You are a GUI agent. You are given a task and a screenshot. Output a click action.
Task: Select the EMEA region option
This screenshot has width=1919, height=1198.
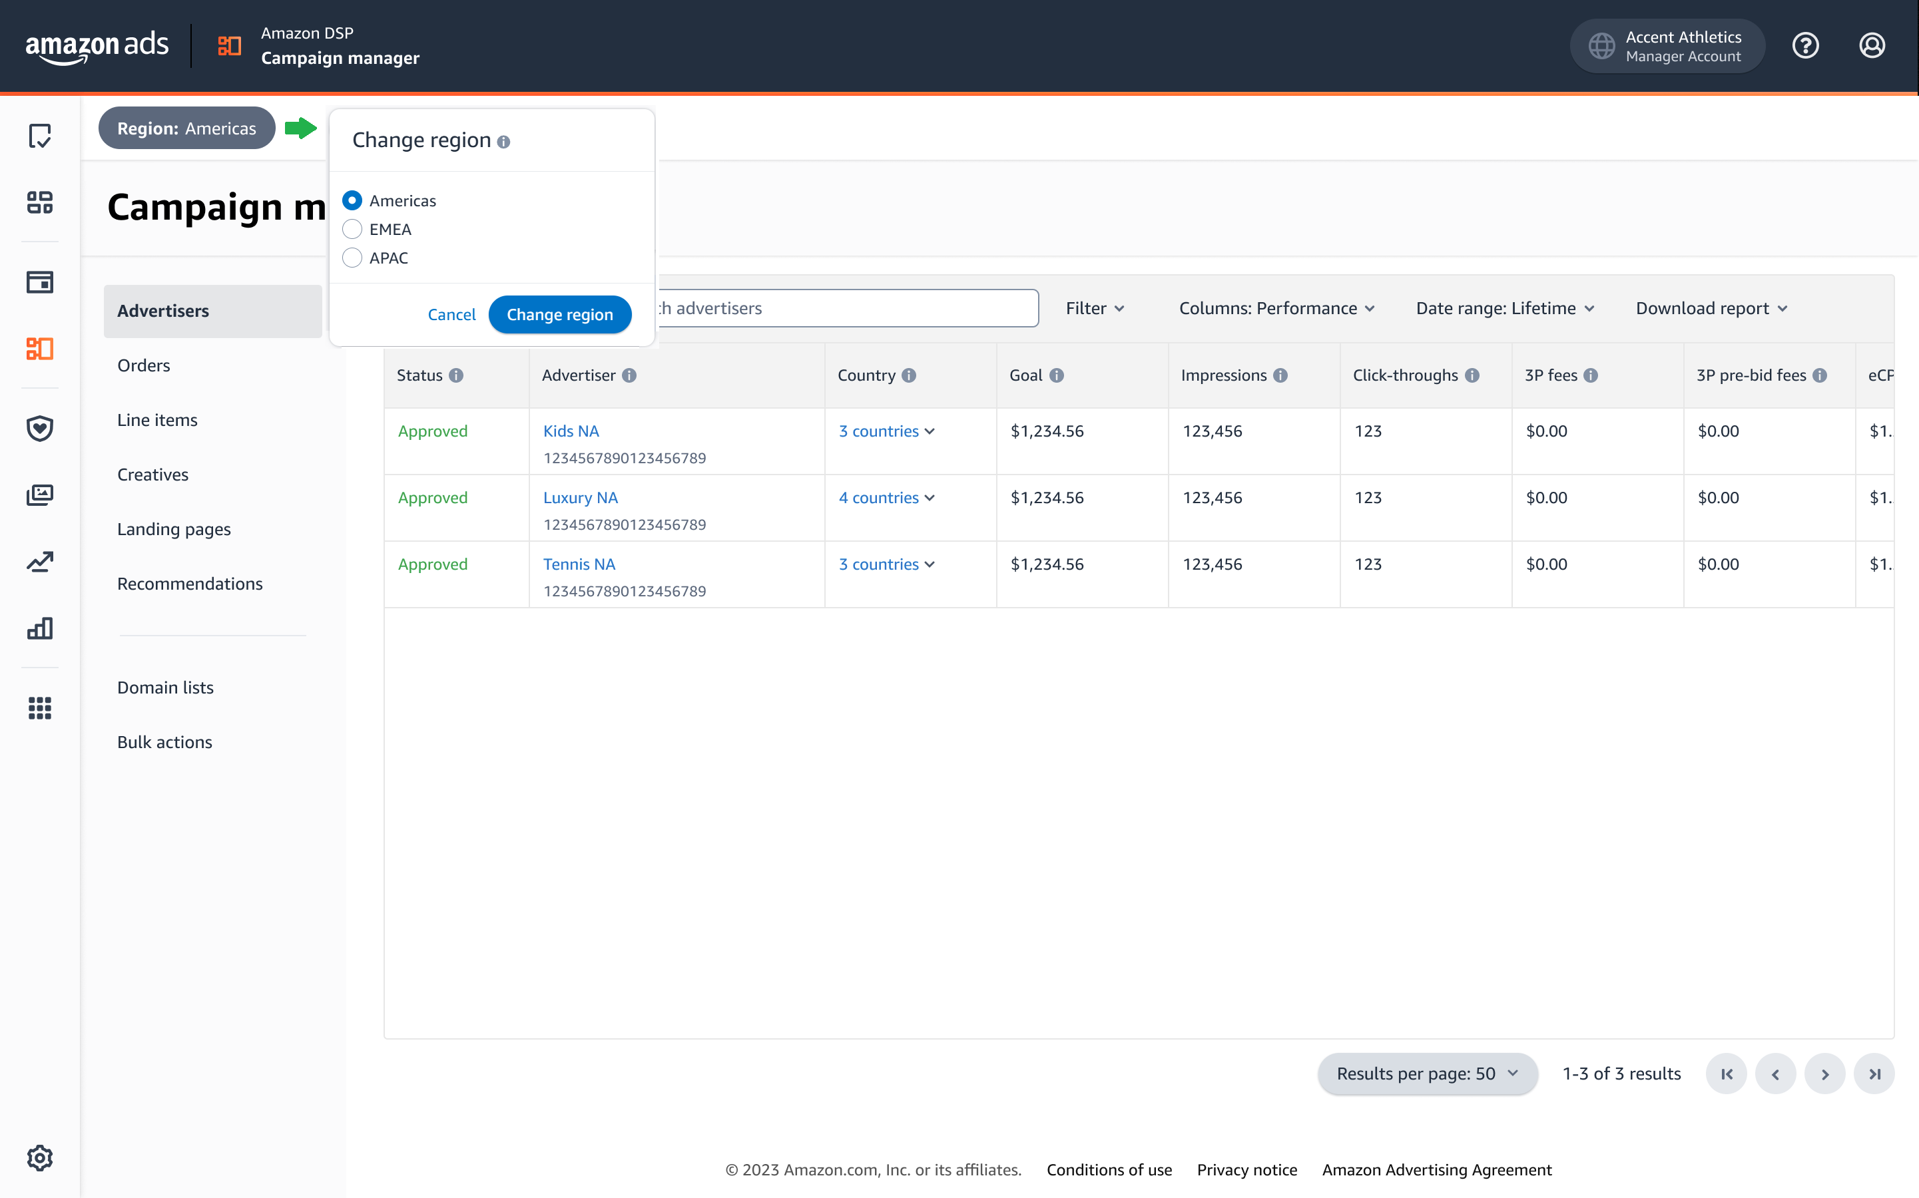coord(352,229)
